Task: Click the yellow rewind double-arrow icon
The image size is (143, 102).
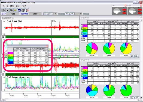Action: click(x=15, y=10)
